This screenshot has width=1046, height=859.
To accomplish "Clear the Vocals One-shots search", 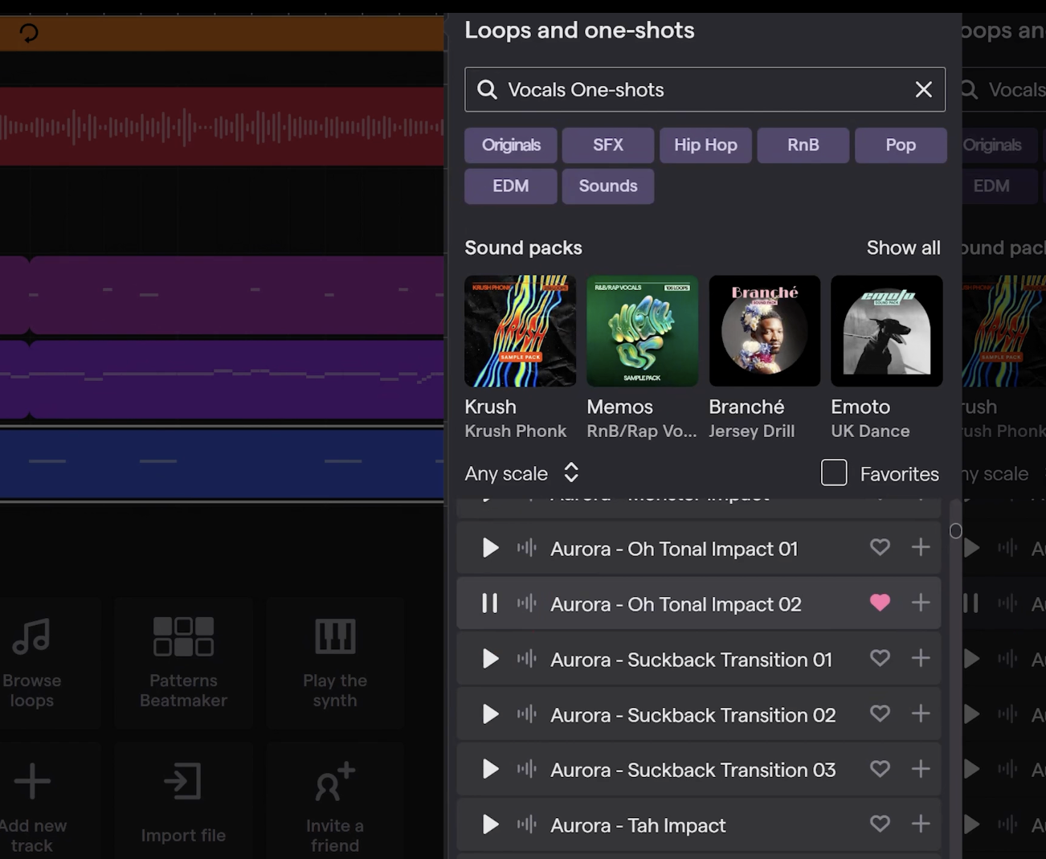I will (x=924, y=89).
